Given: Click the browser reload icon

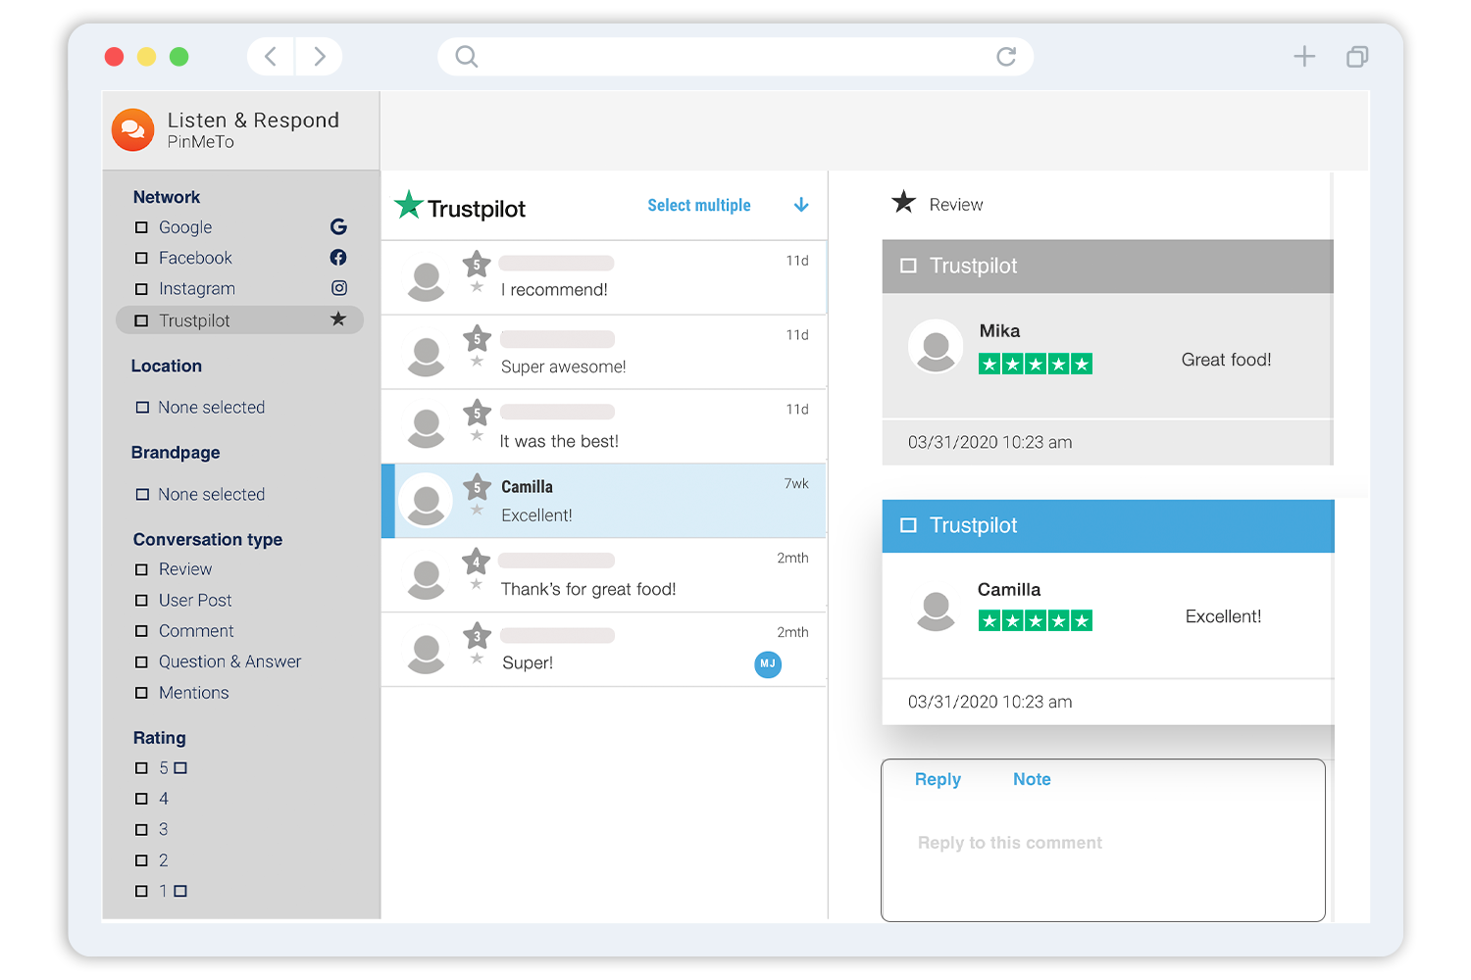Looking at the screenshot, I should [x=1006, y=57].
